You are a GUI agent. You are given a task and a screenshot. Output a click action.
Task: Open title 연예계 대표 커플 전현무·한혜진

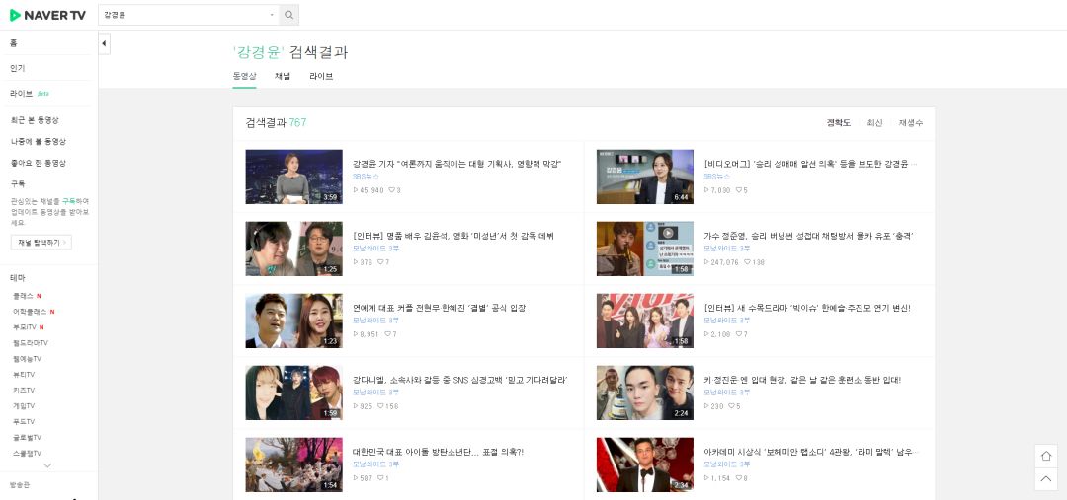pos(439,308)
